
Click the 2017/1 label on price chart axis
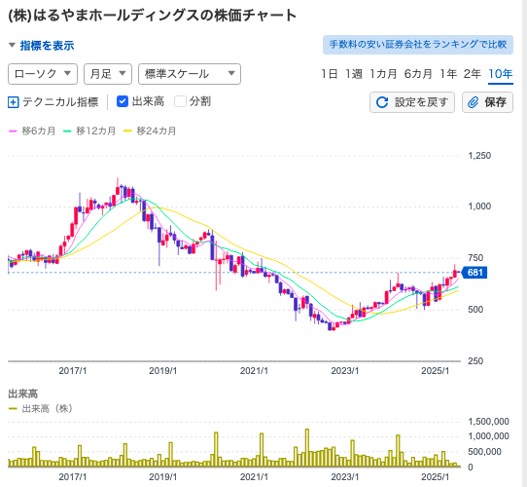pyautogui.click(x=73, y=371)
